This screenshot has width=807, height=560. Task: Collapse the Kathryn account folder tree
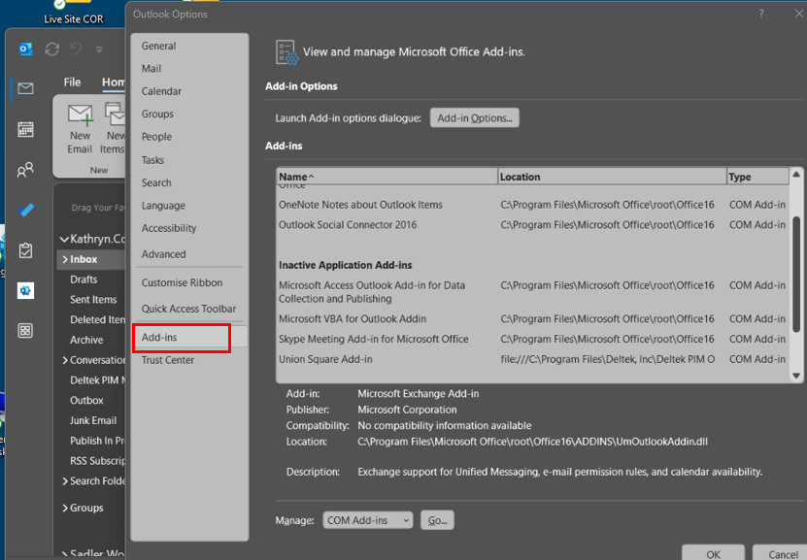coord(64,239)
